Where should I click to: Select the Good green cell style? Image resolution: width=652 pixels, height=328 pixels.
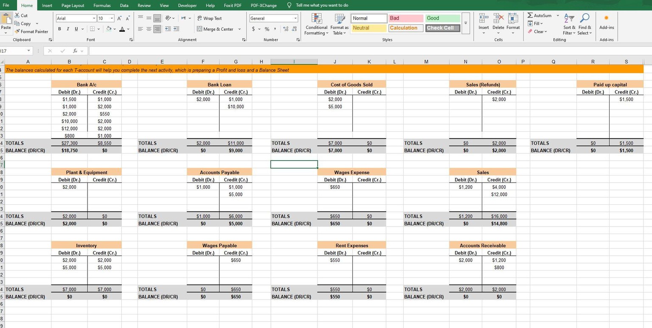[x=443, y=18]
